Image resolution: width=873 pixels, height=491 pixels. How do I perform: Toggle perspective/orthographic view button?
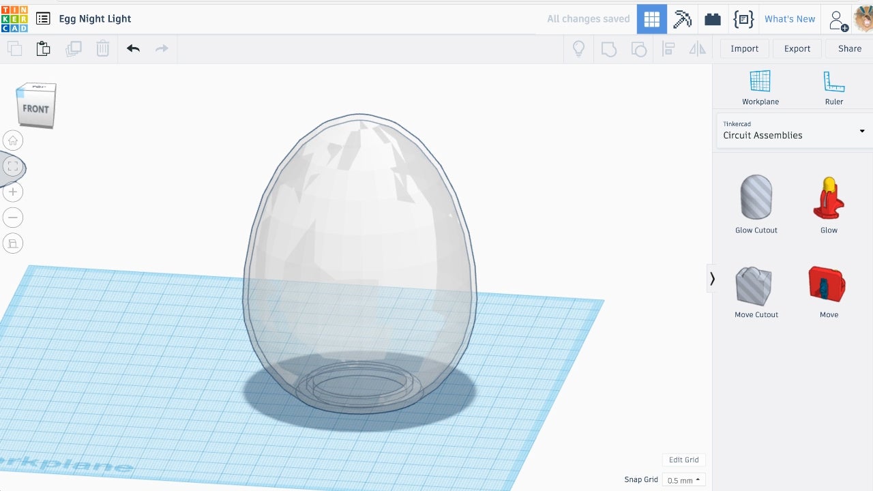(13, 243)
